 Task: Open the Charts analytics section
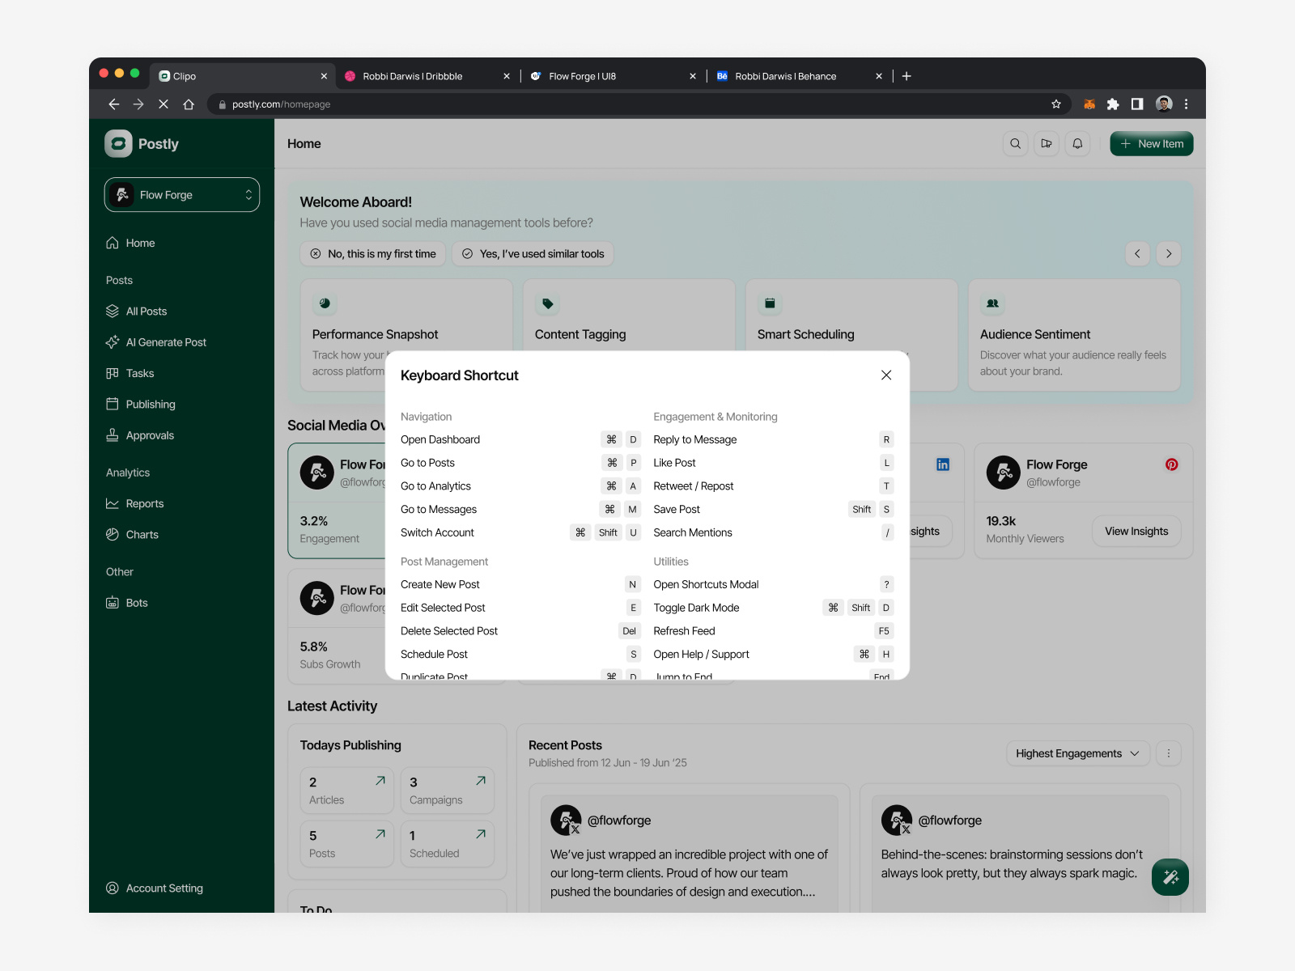click(x=142, y=534)
